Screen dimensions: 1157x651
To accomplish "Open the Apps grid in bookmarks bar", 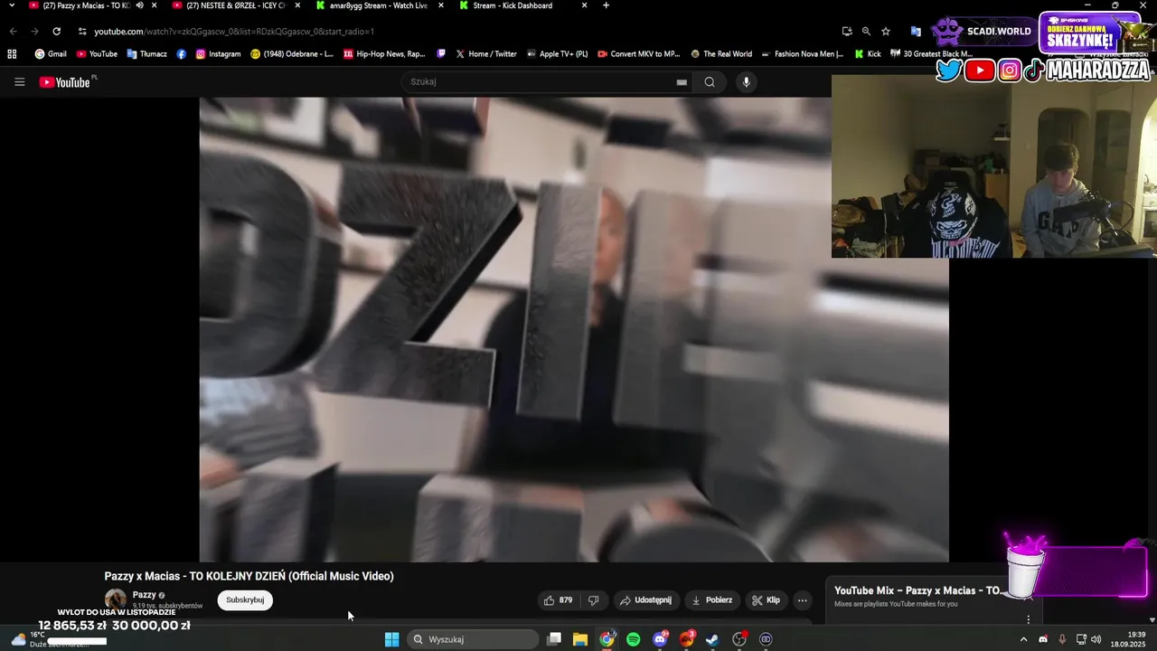I will 12,54.
